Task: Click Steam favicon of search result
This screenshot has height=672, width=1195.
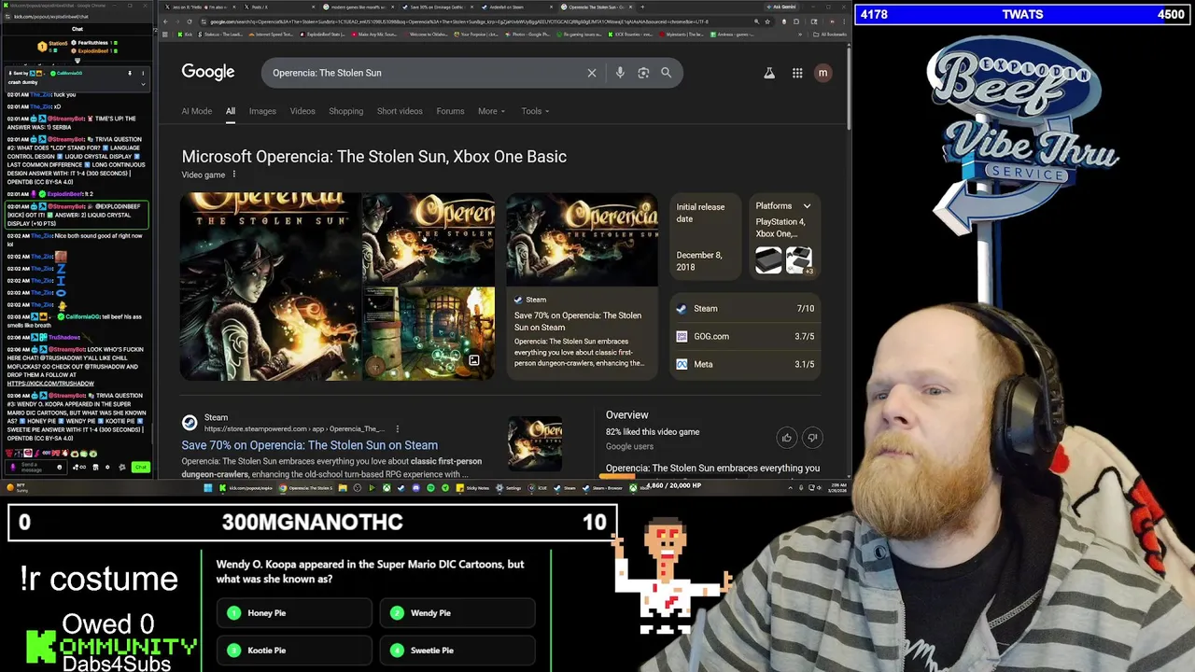Action: [x=190, y=423]
